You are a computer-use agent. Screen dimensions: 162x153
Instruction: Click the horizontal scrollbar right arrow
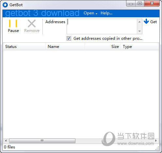tap(156, 141)
